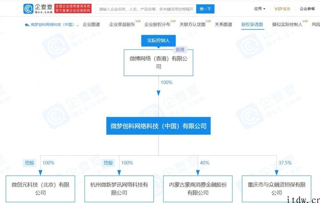
Task: Switch to the 企业图谱 tab
Action: pyautogui.click(x=92, y=24)
